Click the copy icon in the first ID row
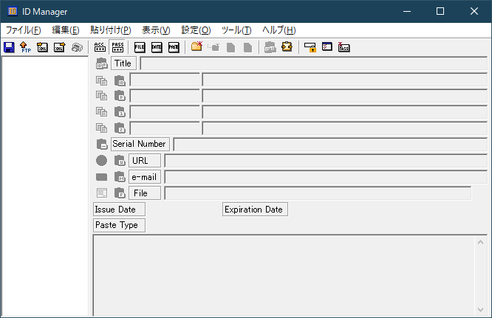This screenshot has height=318, width=492. [101, 81]
